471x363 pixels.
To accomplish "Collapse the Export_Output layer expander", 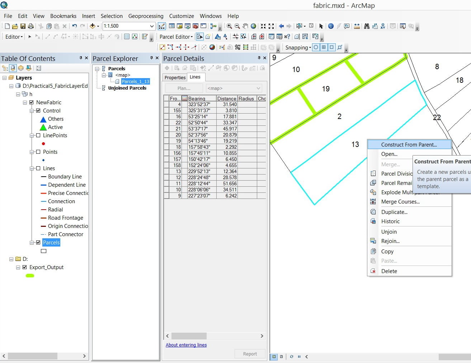I will click(18, 267).
